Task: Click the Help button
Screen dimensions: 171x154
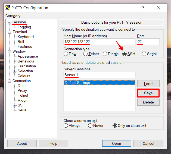Action: [x=54, y=143]
